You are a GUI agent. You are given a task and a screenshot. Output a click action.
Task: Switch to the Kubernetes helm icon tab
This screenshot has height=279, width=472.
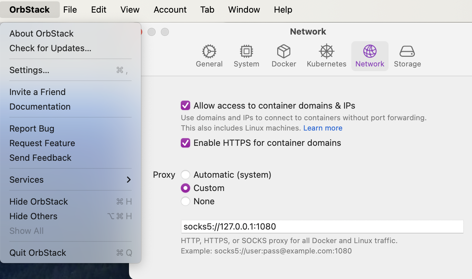[326, 51]
